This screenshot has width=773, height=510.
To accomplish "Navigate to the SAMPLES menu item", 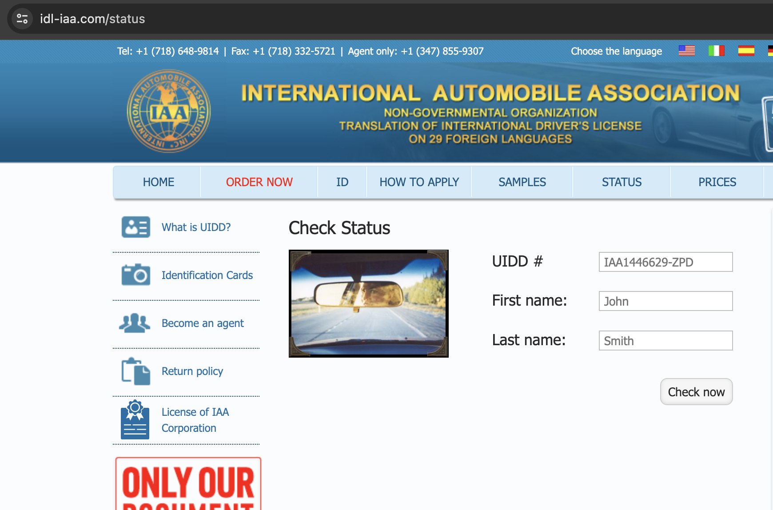I will click(522, 182).
